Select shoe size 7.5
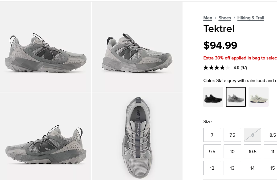 tap(232, 135)
